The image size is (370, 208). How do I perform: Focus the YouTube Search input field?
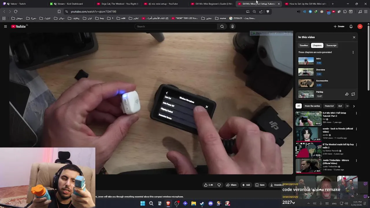click(x=176, y=26)
